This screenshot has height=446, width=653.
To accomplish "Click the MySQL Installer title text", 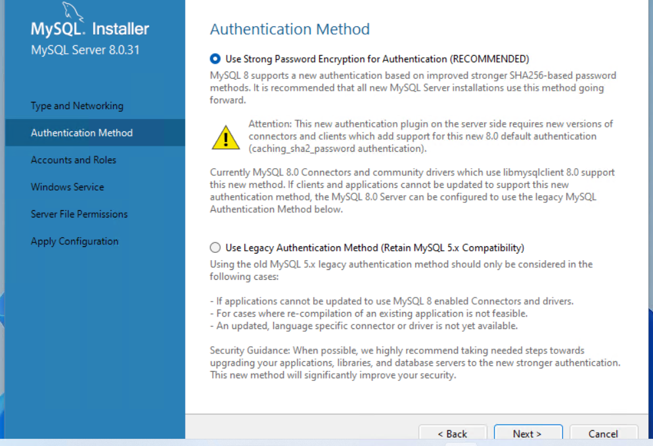I will pos(90,30).
